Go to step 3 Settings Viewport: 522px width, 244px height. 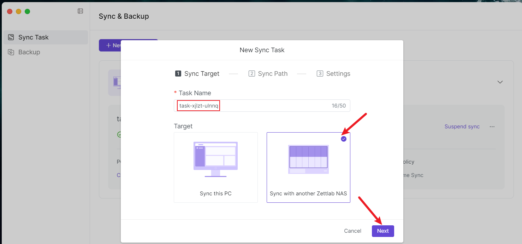[x=333, y=74]
